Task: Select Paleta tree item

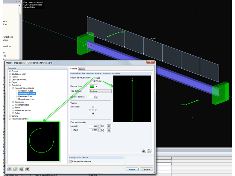Action: tap(18, 113)
